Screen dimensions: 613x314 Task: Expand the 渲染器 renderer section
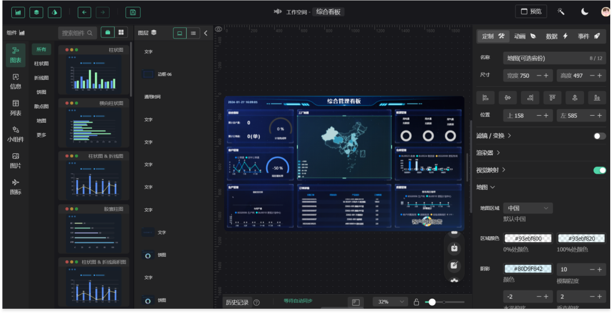pyautogui.click(x=488, y=153)
